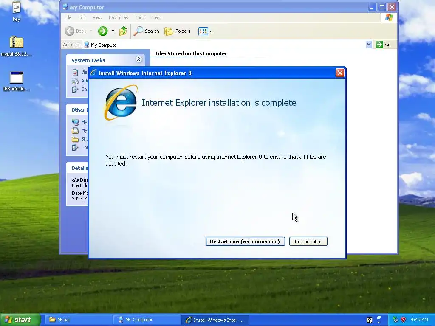This screenshot has height=326, width=435.
Task: Switch to My Computer taskbar button
Action: pos(147,320)
